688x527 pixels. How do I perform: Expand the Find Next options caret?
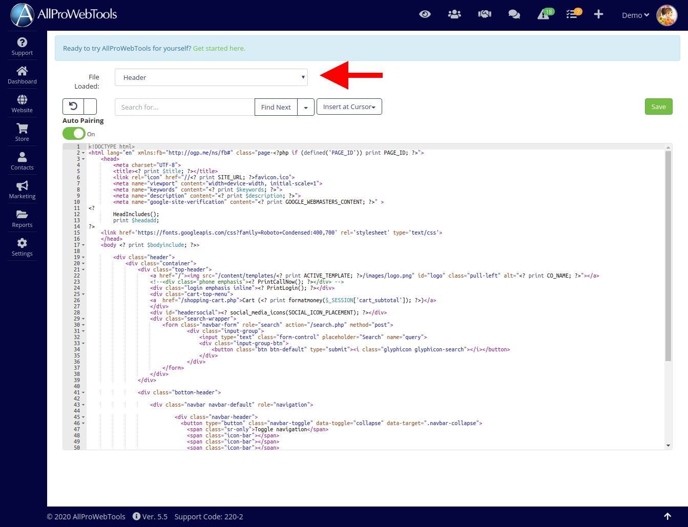pos(306,108)
